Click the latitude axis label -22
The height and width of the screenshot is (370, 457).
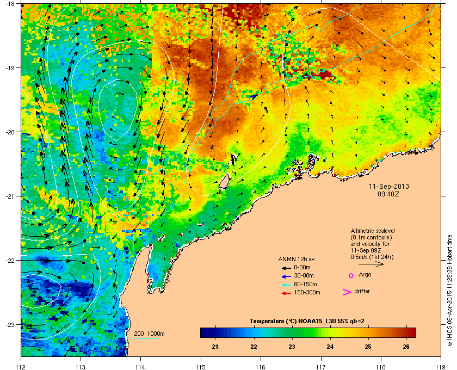pyautogui.click(x=9, y=261)
